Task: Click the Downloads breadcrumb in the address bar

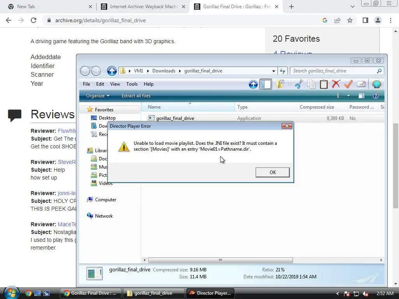Action: 164,71
